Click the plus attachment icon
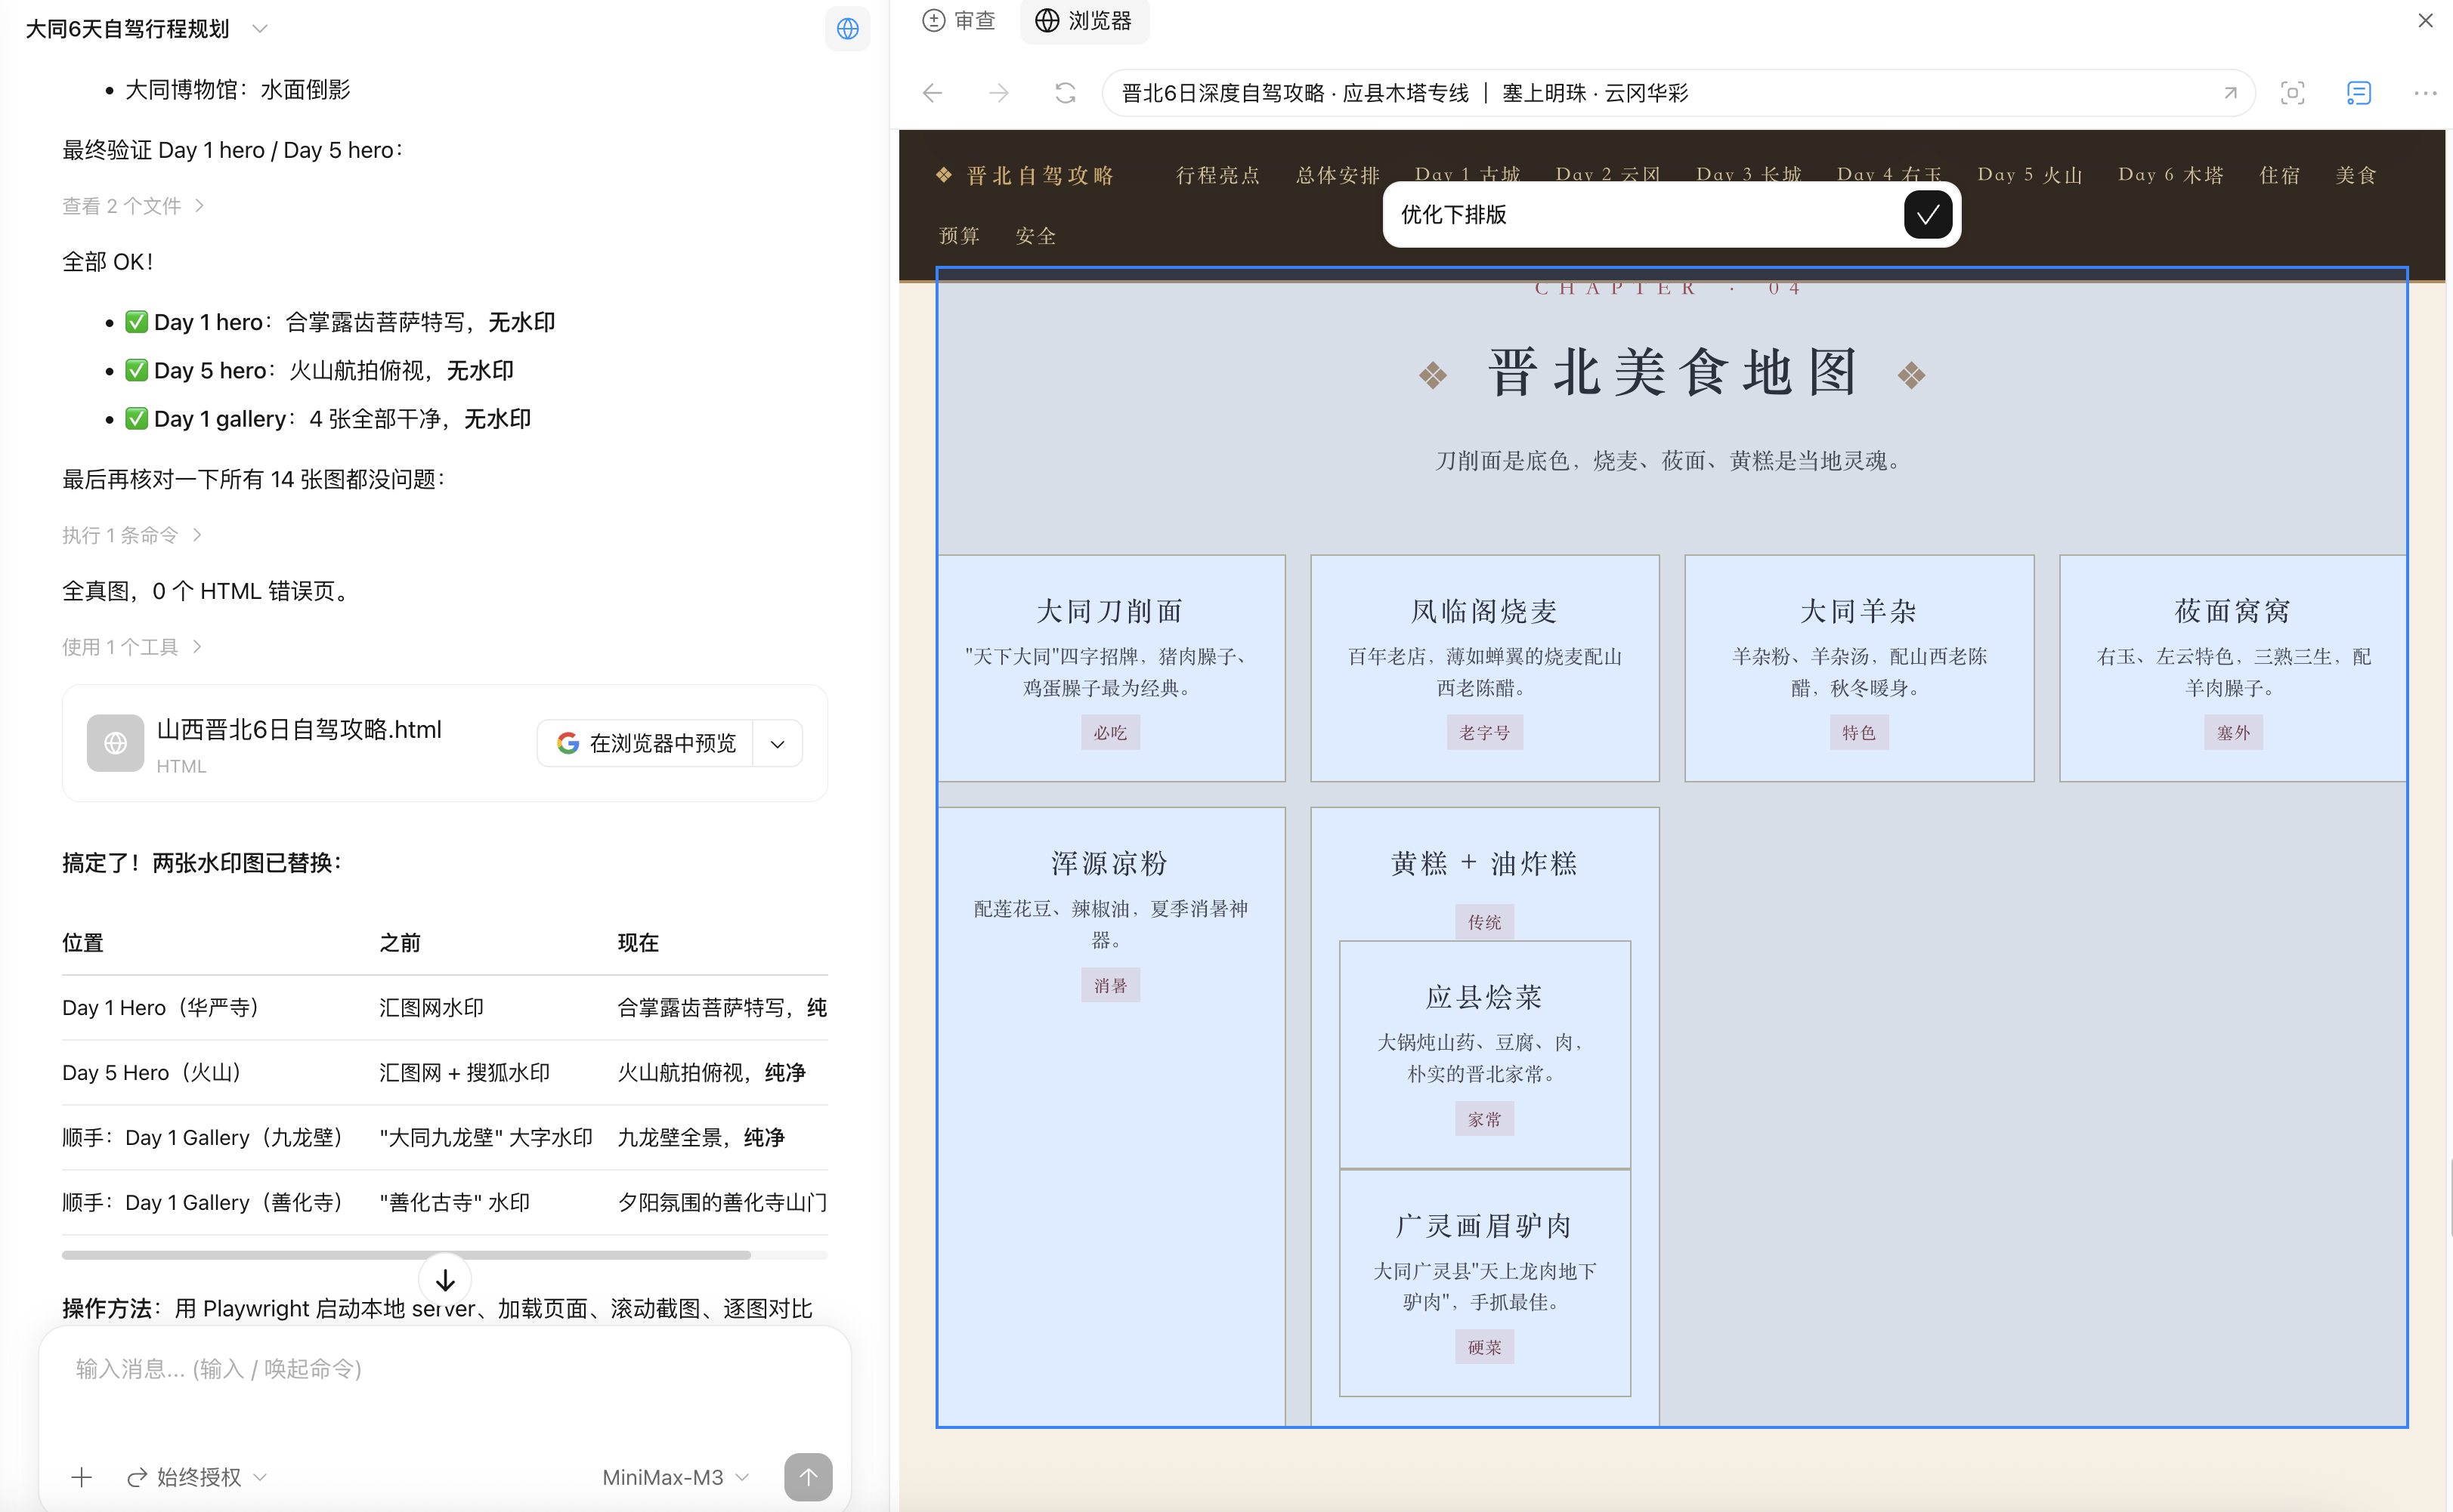Screen dimensions: 2453x1512 click(82, 1477)
